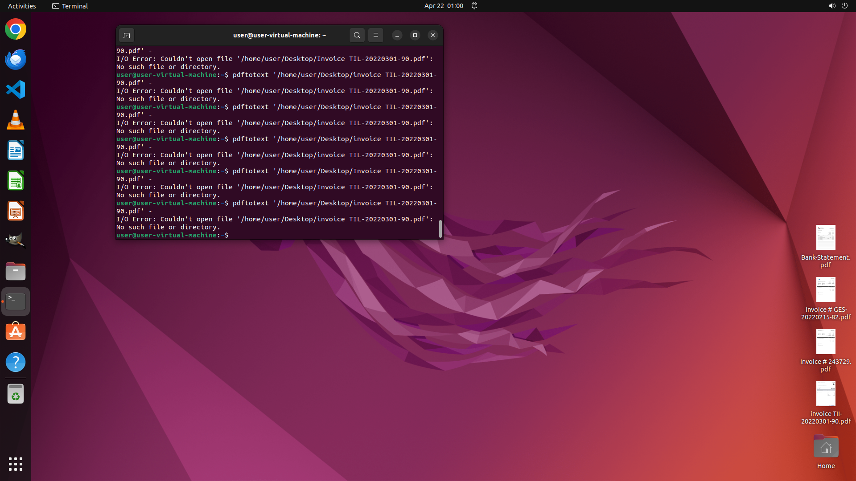Screen dimensions: 856x481
Task: Click the terminal scrollbar handle
Action: pos(440,228)
